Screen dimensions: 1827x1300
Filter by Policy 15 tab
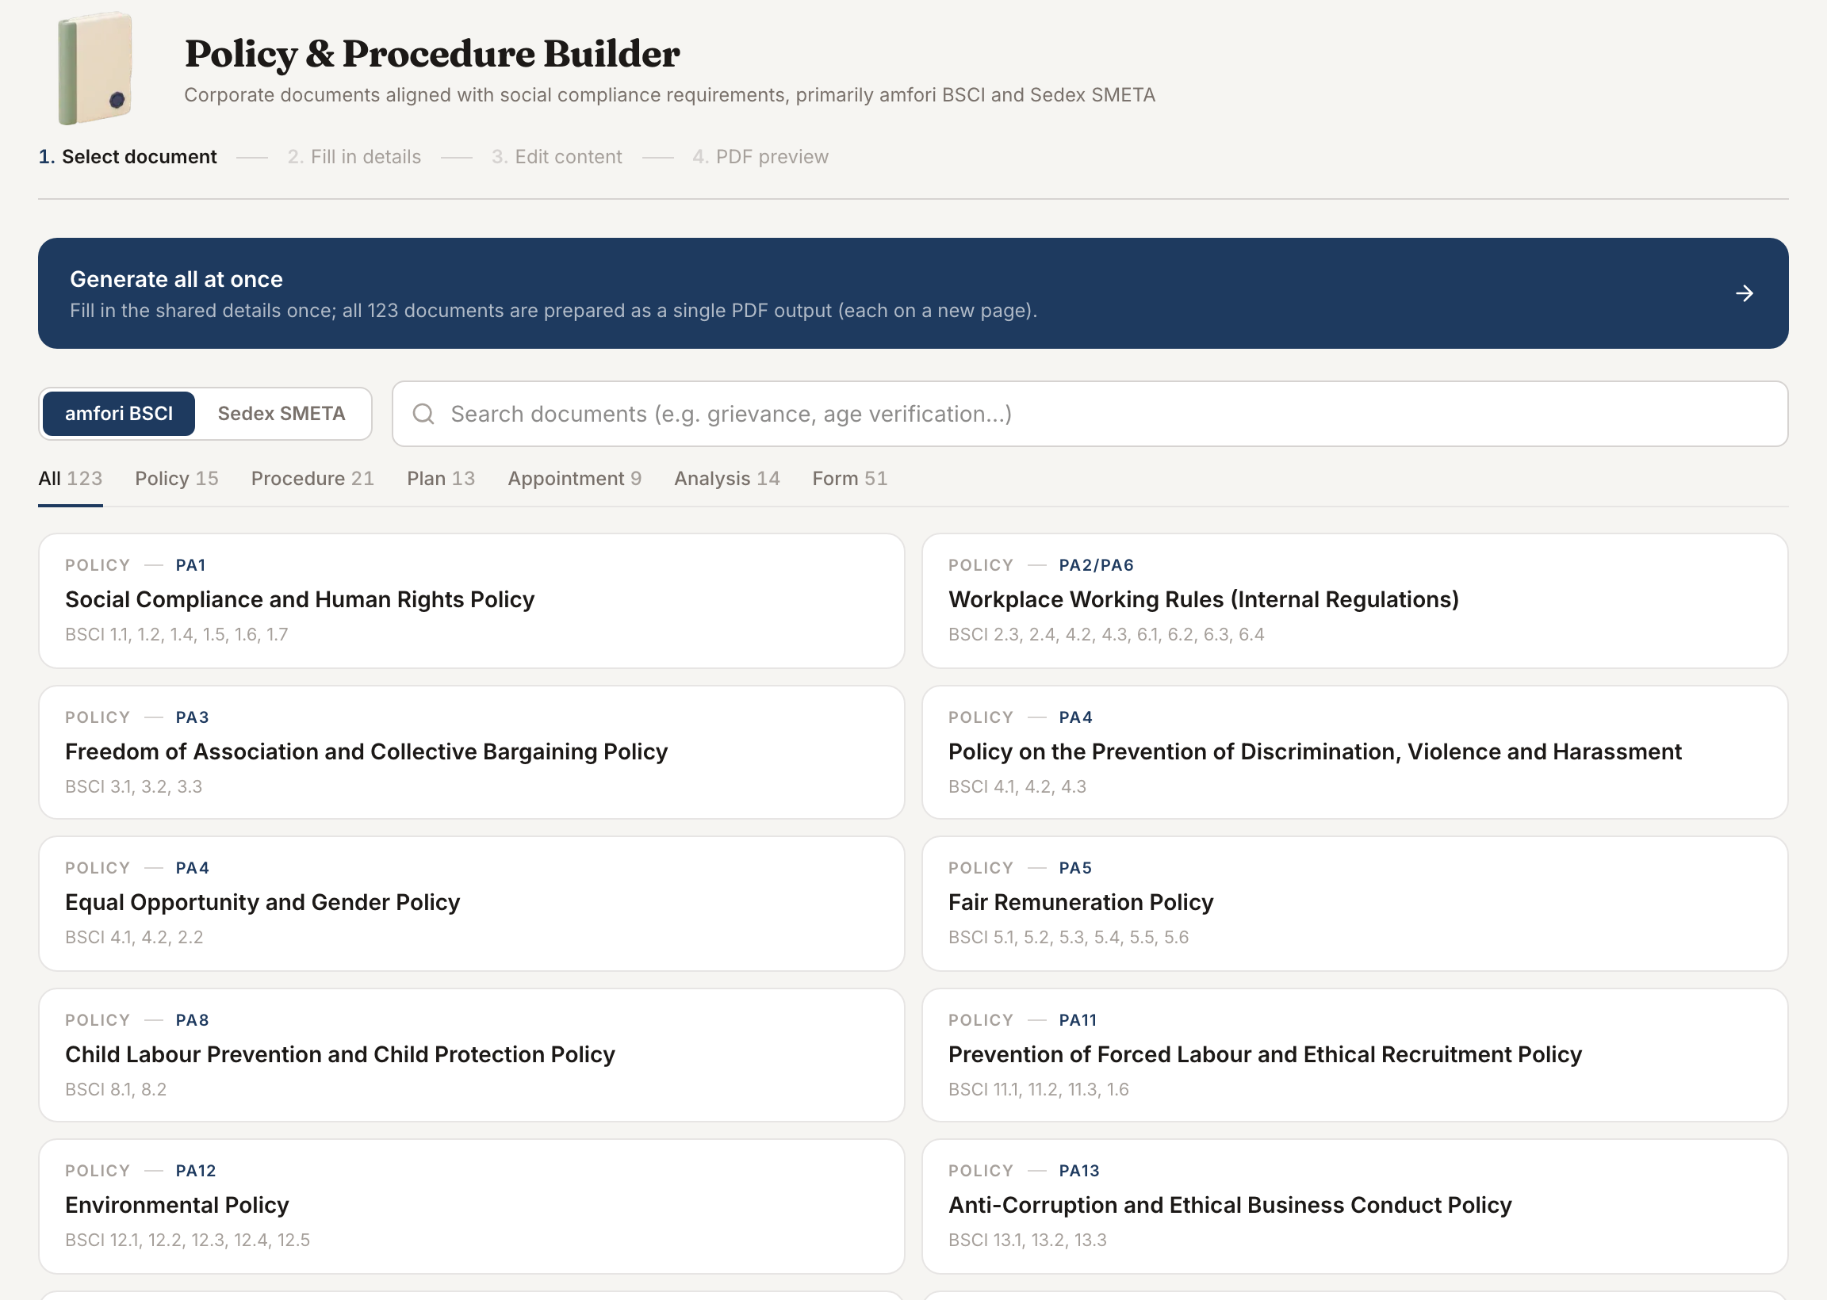coord(176,479)
